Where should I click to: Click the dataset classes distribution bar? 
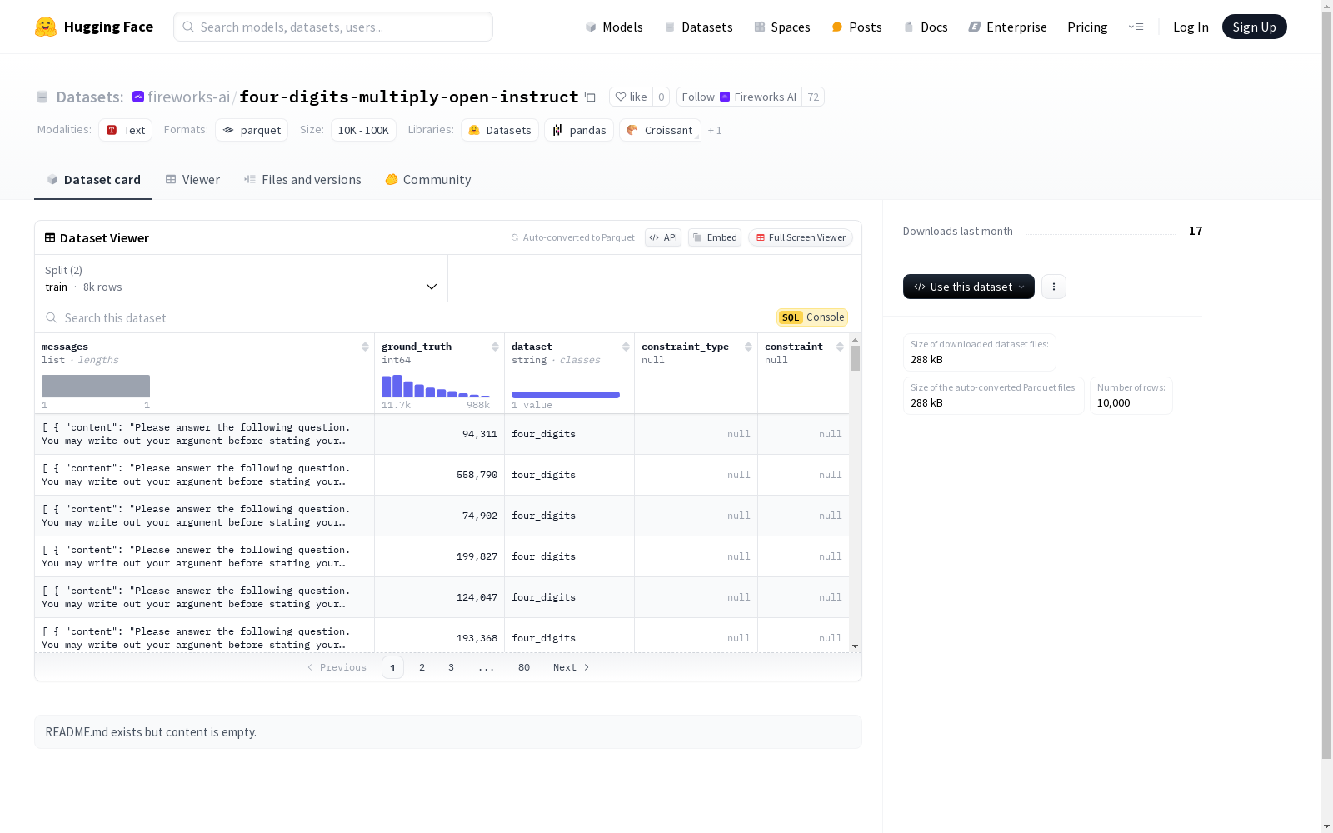tap(566, 395)
